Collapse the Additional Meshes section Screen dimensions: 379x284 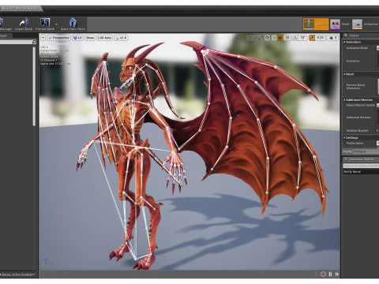[344, 100]
